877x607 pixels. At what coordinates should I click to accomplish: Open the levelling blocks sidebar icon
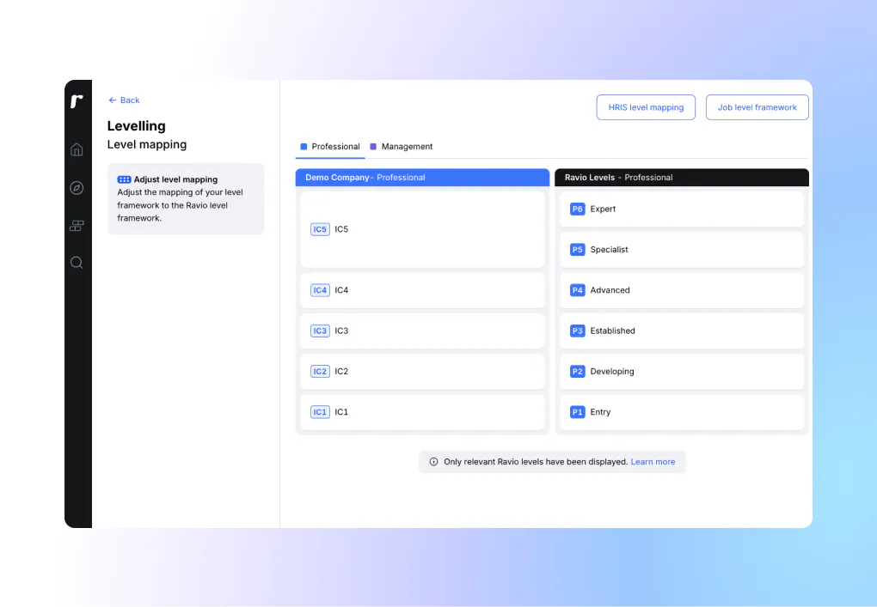point(77,226)
